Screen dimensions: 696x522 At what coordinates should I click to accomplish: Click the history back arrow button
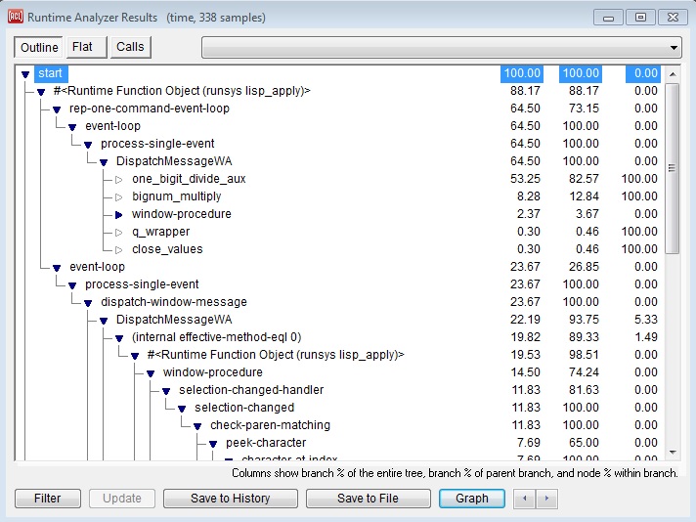[526, 499]
